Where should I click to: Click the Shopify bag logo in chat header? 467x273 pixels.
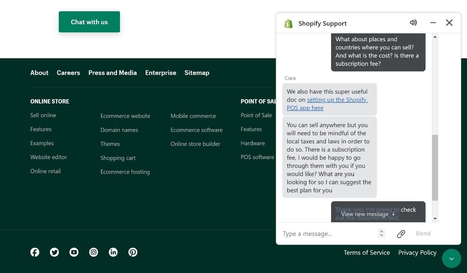[288, 23]
